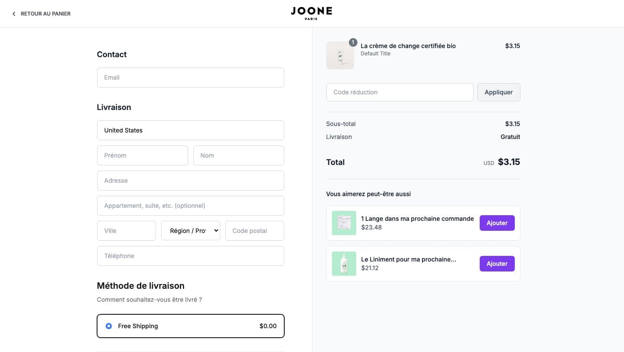Viewport: 624px width, 352px height.
Task: Click the Méthode de livraison heading
Action: point(141,286)
